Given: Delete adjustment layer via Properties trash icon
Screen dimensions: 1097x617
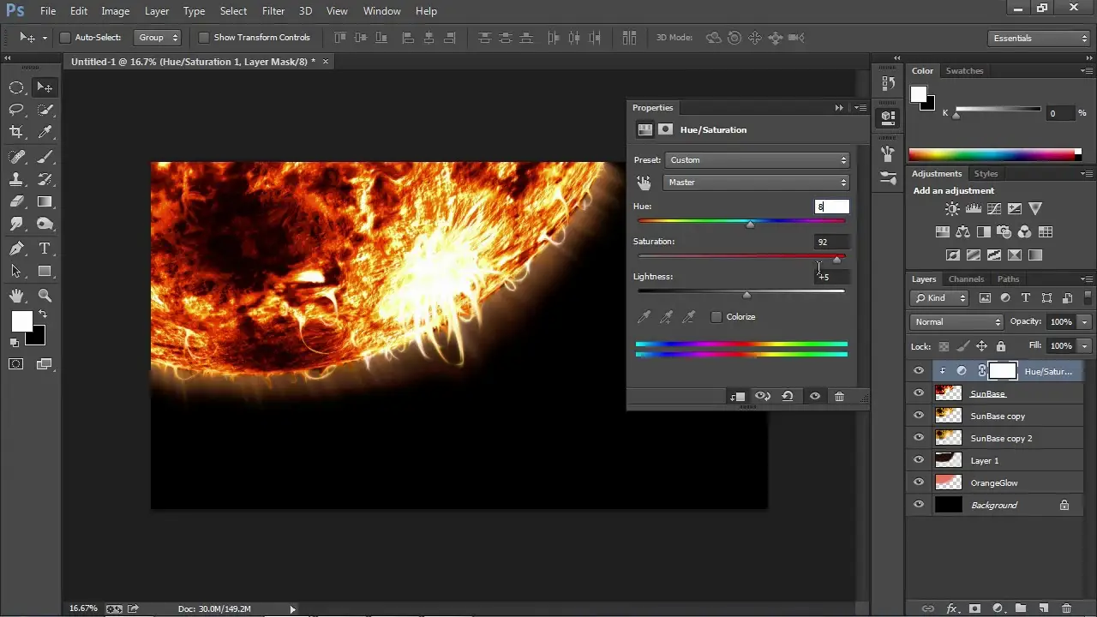Looking at the screenshot, I should (x=839, y=397).
